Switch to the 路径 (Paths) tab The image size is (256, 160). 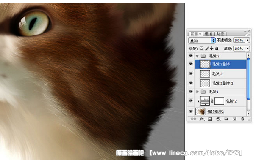pyautogui.click(x=220, y=34)
